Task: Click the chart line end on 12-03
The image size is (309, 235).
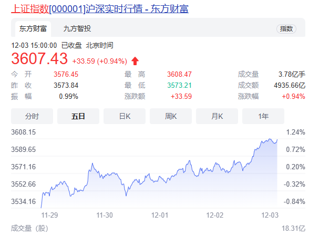Action: point(277,140)
